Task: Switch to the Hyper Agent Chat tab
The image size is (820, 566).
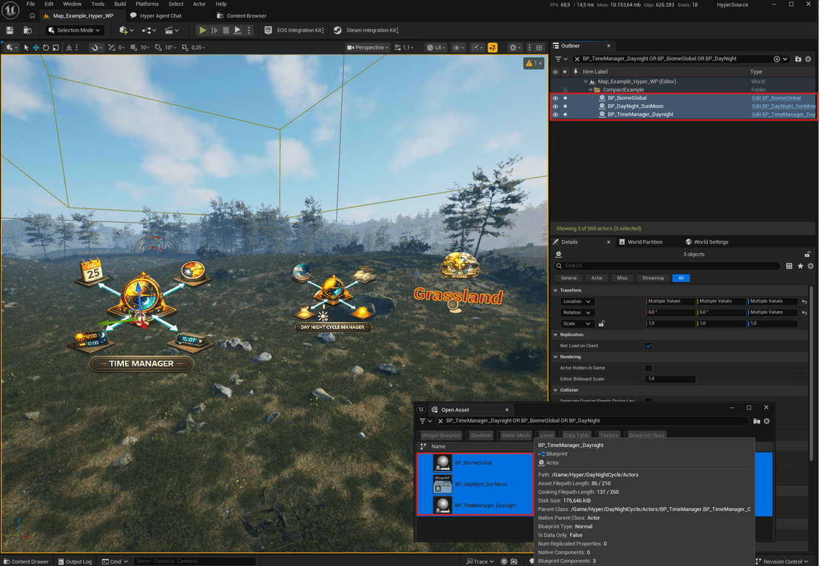Action: point(155,15)
